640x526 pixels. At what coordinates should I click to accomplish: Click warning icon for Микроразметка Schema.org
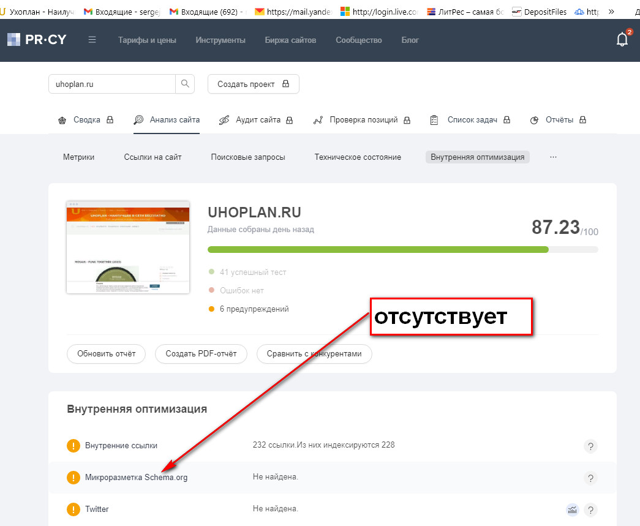coord(73,478)
